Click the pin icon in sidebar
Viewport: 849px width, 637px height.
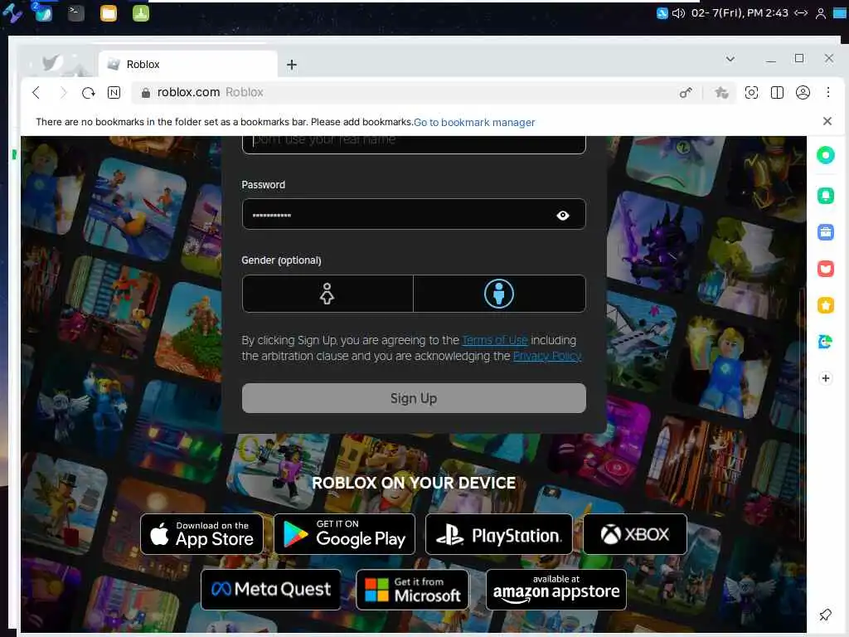tap(825, 615)
